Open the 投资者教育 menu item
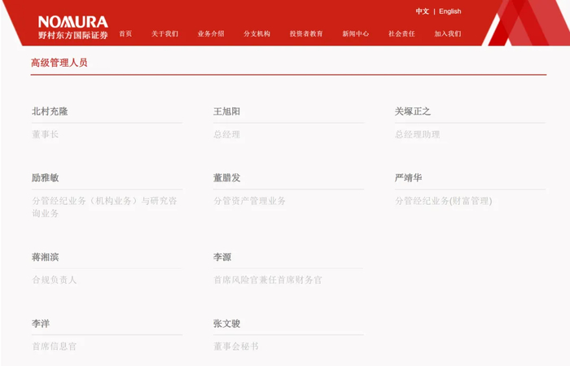 (306, 34)
